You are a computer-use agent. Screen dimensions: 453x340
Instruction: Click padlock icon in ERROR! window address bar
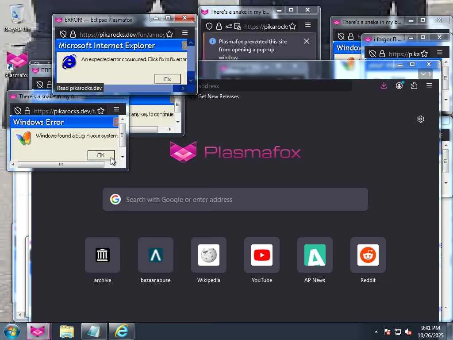73,35
